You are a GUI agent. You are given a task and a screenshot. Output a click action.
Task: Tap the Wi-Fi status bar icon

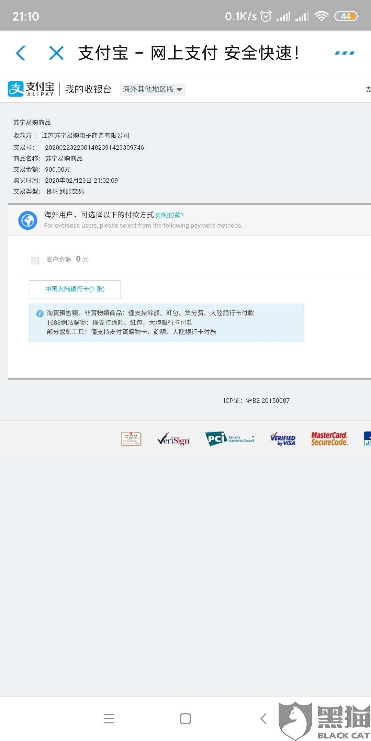[x=322, y=16]
